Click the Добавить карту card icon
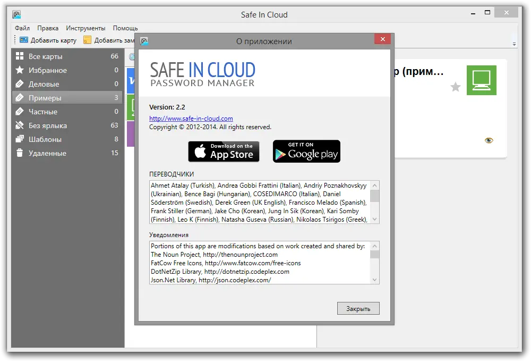This screenshot has height=362, width=531. (x=24, y=40)
